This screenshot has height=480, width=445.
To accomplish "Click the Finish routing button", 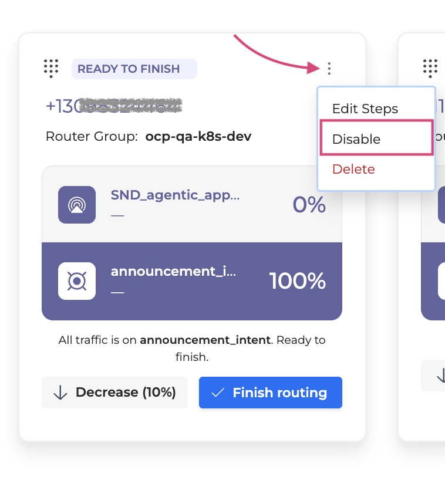I will 271,393.
